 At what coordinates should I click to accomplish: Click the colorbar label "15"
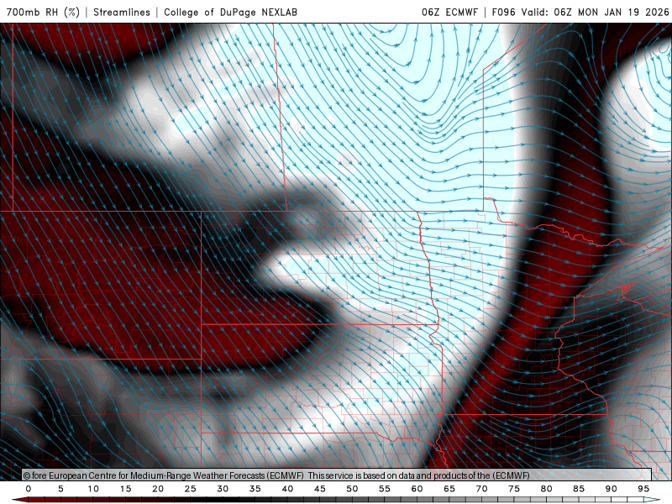(125, 489)
